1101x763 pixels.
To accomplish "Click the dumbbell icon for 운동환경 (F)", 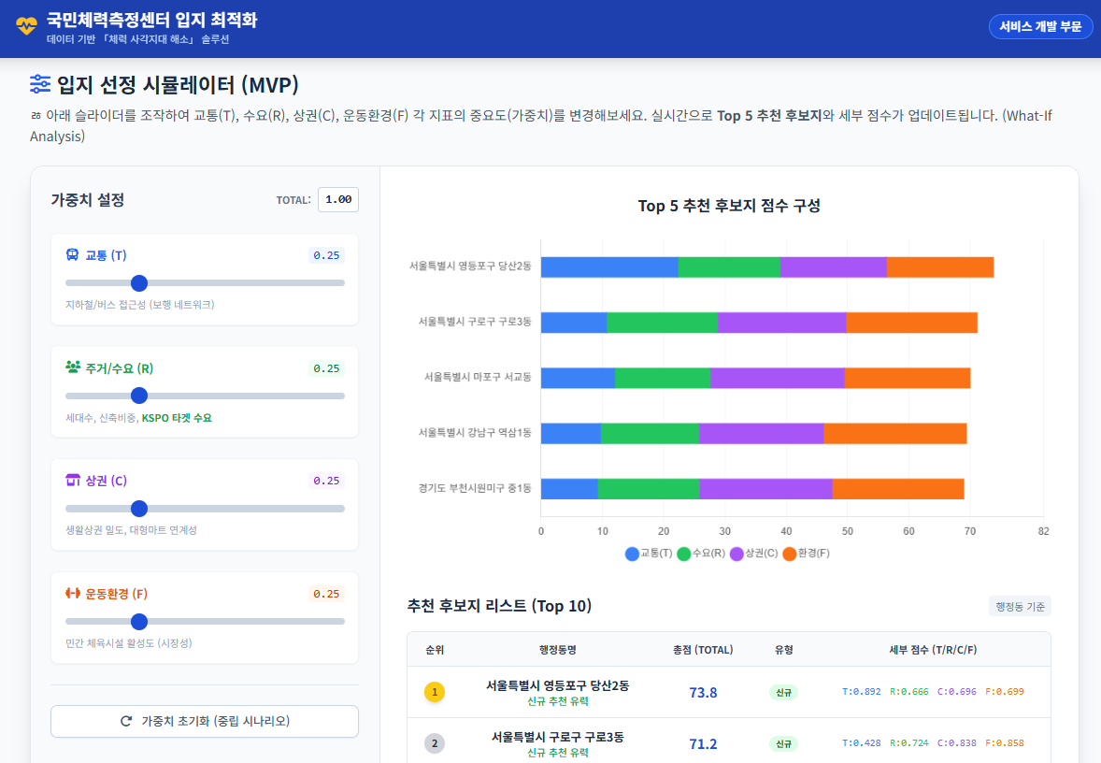I will (x=73, y=593).
